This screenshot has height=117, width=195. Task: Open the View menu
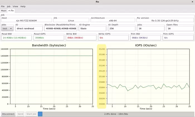(x=15, y=6)
